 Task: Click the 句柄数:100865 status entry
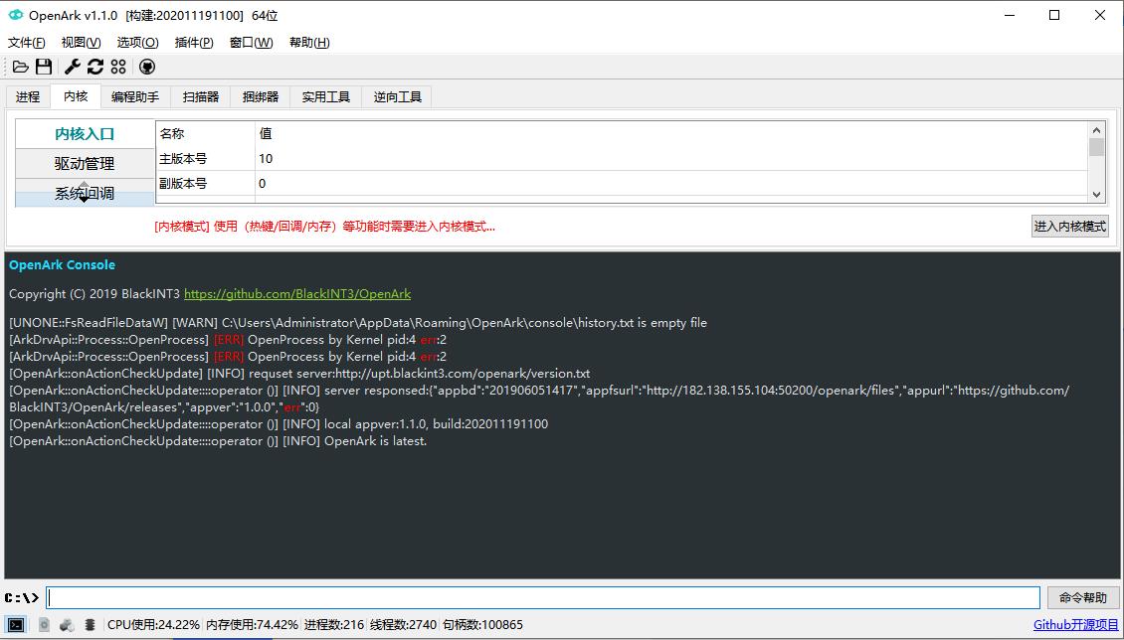tap(482, 625)
